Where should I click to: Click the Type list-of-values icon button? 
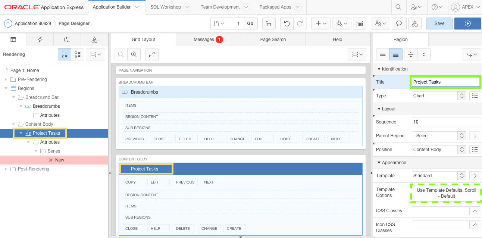(x=475, y=96)
